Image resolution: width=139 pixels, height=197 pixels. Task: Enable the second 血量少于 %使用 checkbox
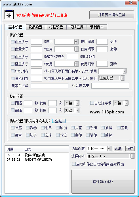point(12,49)
